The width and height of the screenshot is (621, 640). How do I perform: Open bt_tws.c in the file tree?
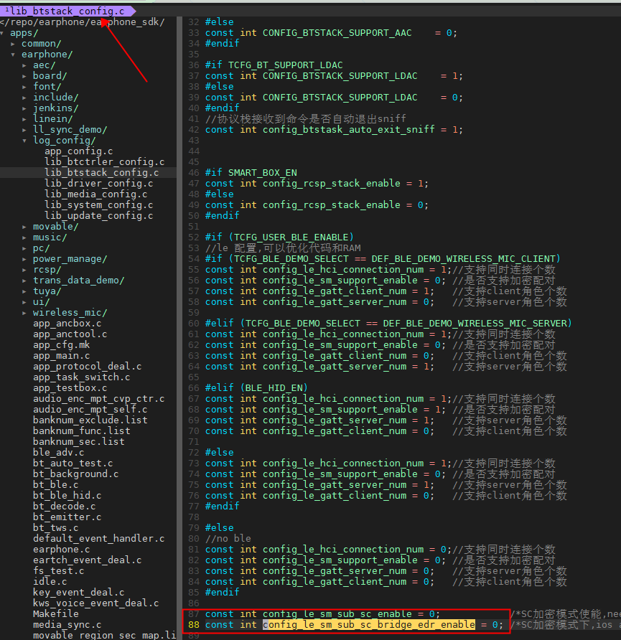(55, 528)
